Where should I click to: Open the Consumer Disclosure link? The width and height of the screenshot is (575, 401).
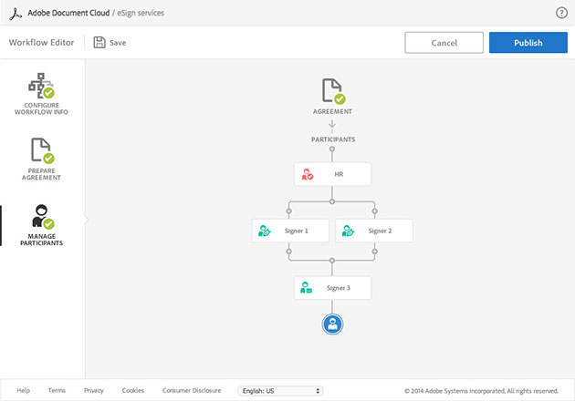click(x=192, y=390)
